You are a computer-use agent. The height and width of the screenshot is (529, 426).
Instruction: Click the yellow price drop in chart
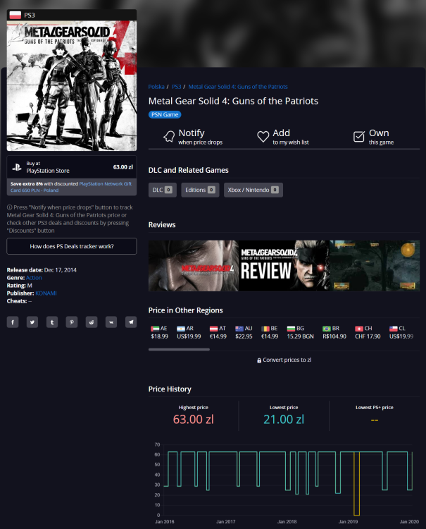coord(356,483)
